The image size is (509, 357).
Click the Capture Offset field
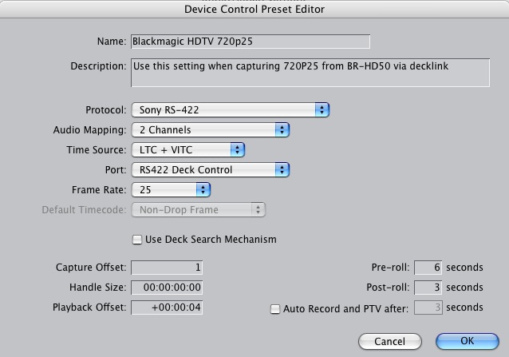[x=167, y=268]
